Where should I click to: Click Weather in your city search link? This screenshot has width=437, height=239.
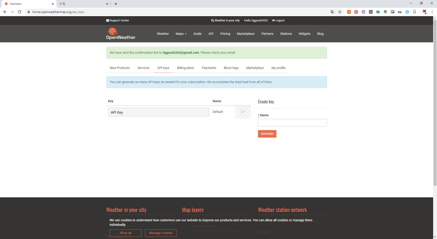tap(225, 20)
